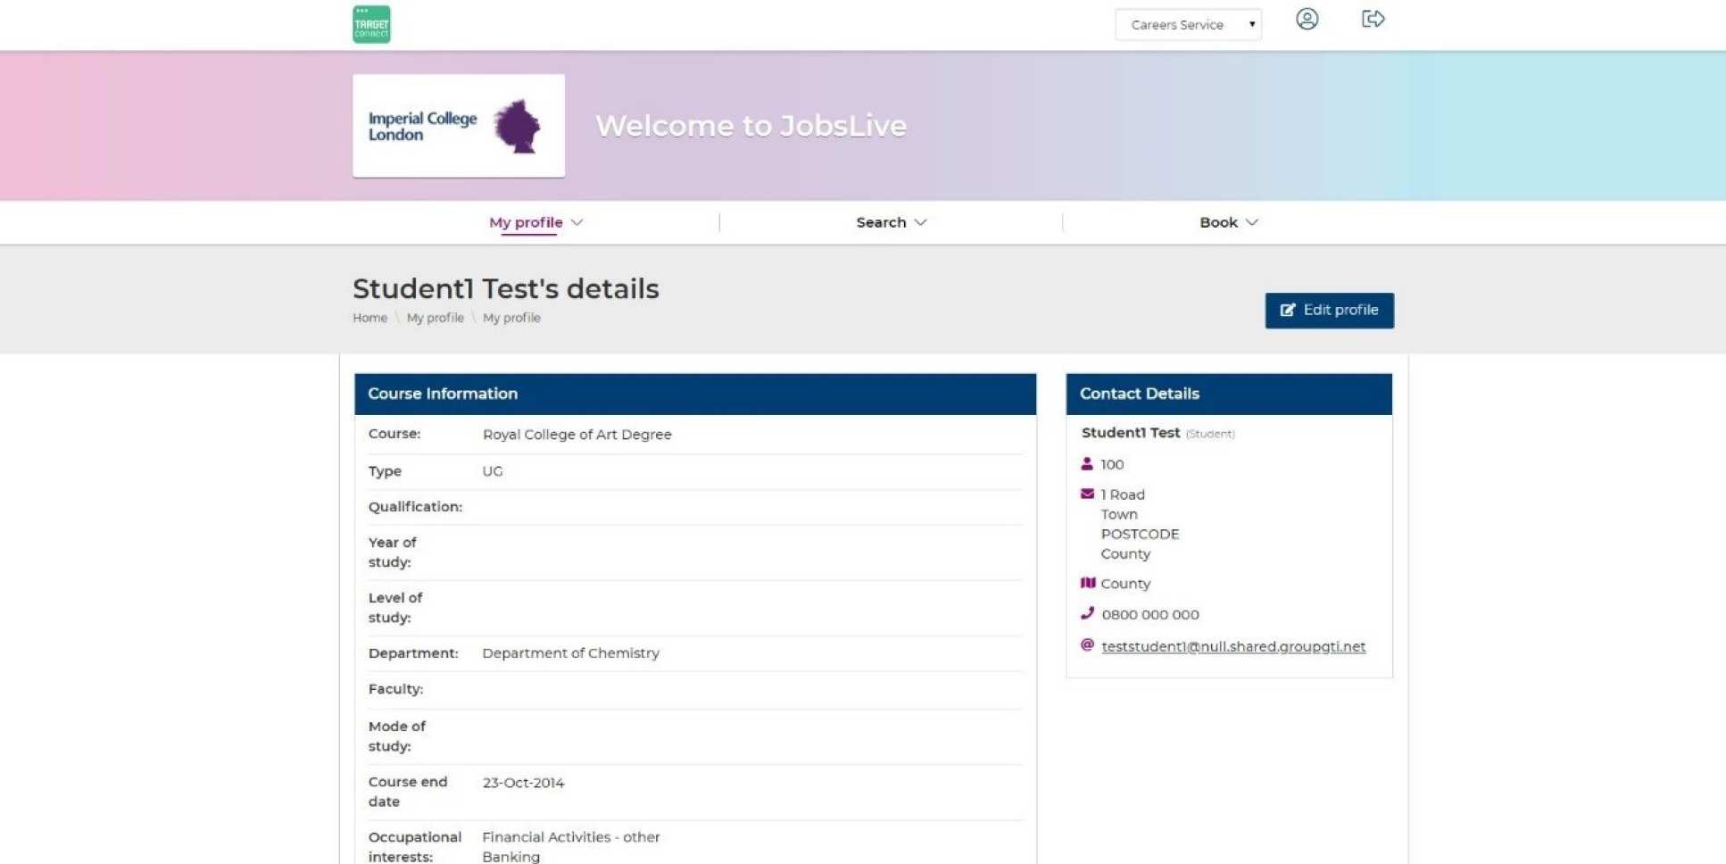1726x864 pixels.
Task: Open the teststudent1 email address link
Action: tap(1232, 646)
